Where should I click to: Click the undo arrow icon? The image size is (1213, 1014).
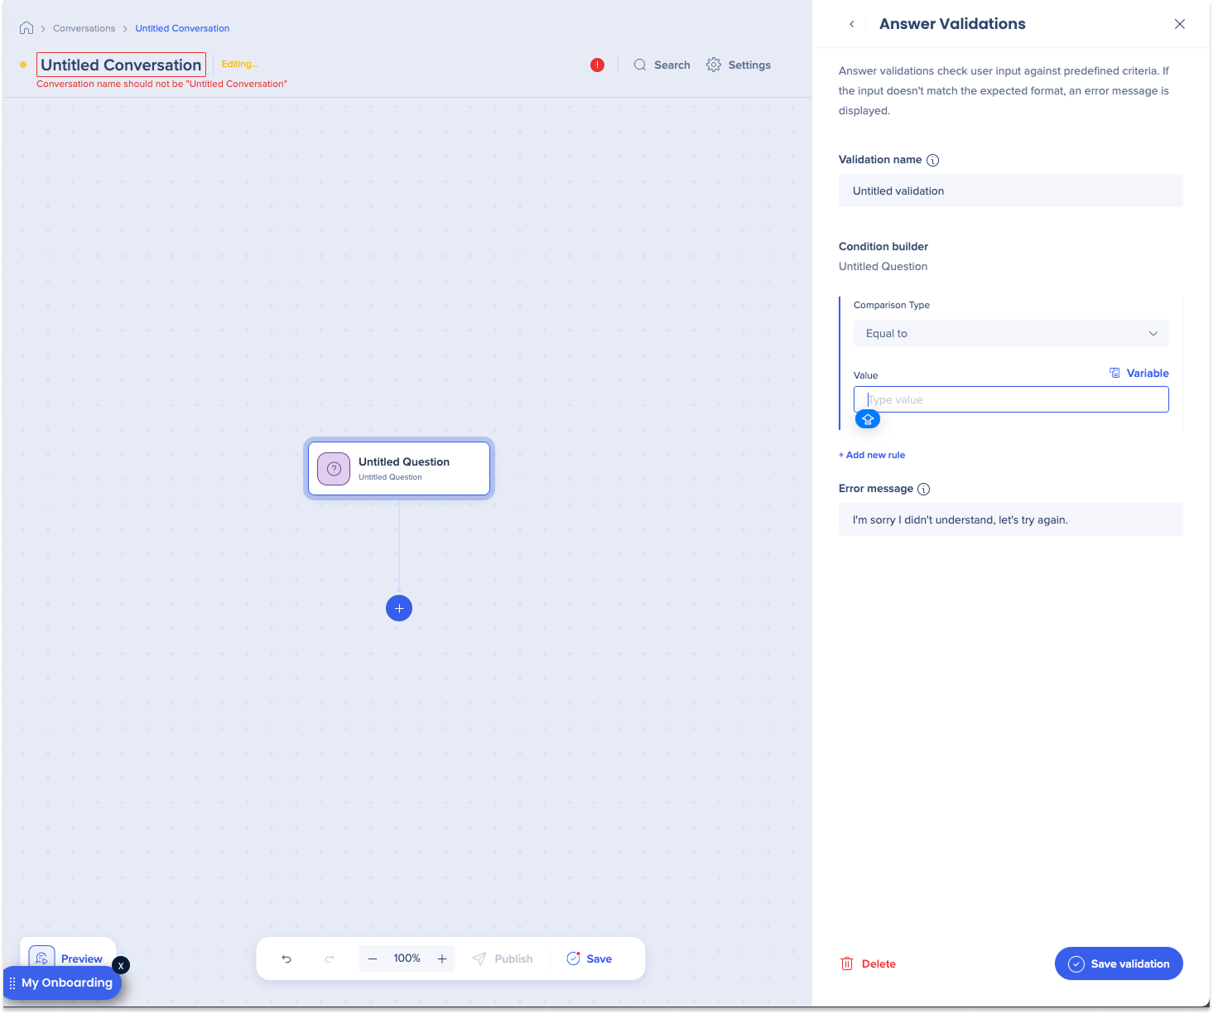click(286, 958)
